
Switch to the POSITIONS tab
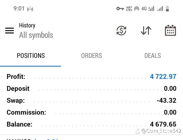click(x=31, y=56)
